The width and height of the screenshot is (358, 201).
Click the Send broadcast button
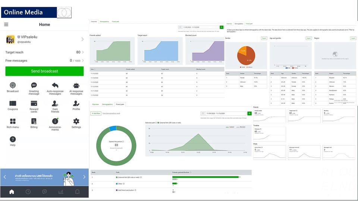(x=44, y=71)
